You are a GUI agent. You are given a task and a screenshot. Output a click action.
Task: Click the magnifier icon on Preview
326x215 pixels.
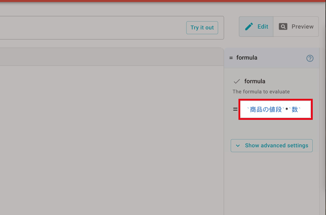(x=283, y=26)
